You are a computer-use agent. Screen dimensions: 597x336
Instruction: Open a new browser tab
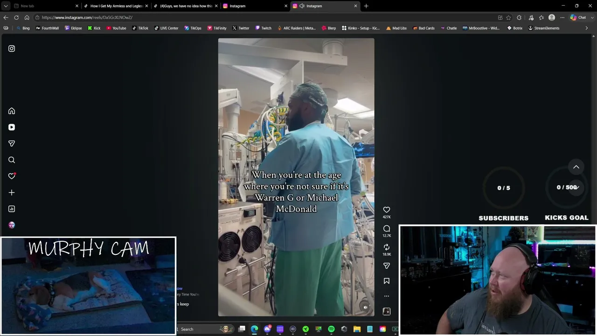coord(366,6)
